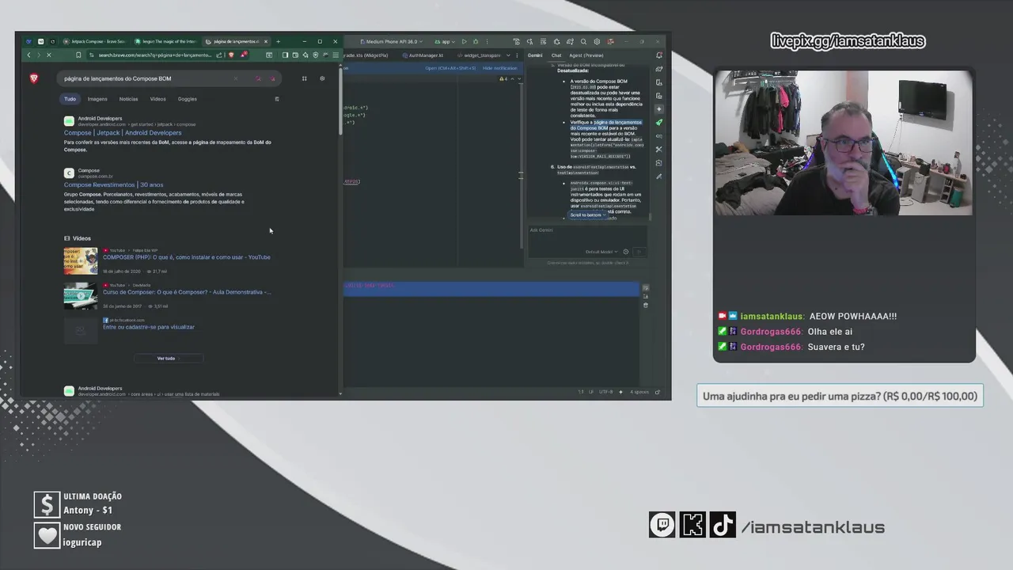Go to previous highlighted warning arrow
This screenshot has width=1013, height=570.
point(512,78)
